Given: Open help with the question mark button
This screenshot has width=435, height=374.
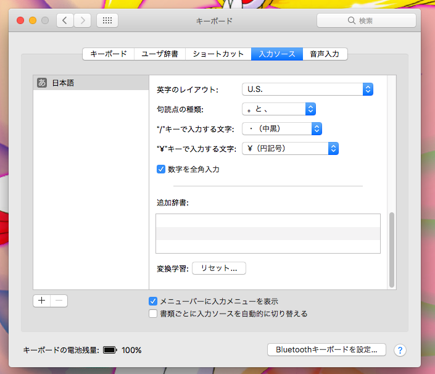Looking at the screenshot, I should coord(400,350).
